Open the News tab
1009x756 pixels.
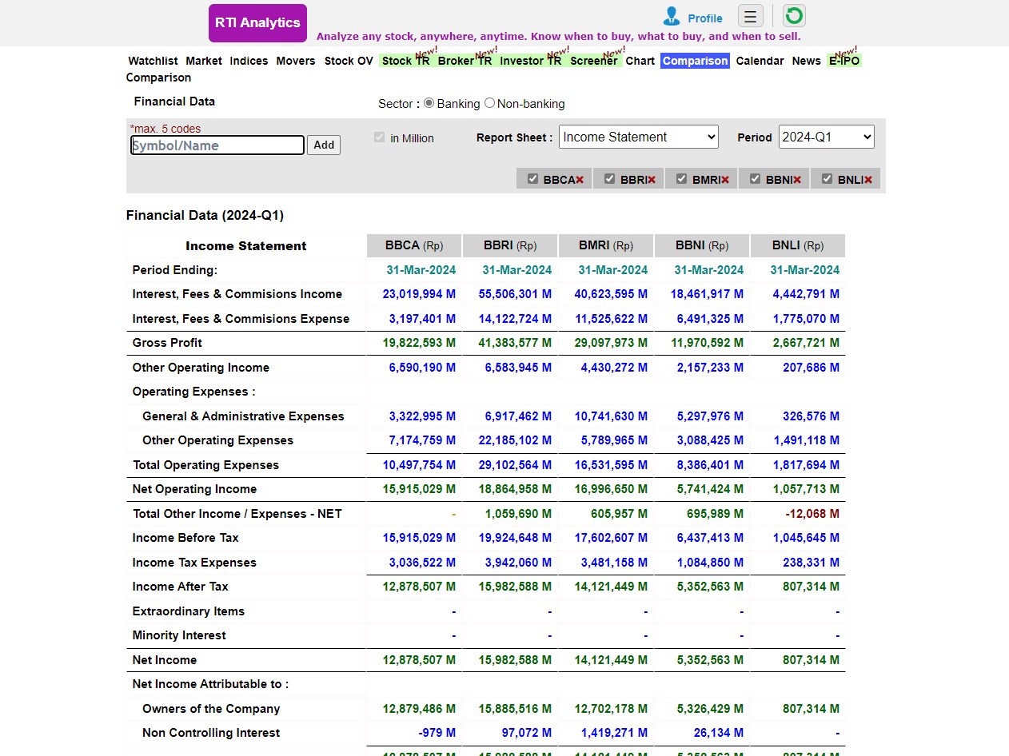(806, 61)
